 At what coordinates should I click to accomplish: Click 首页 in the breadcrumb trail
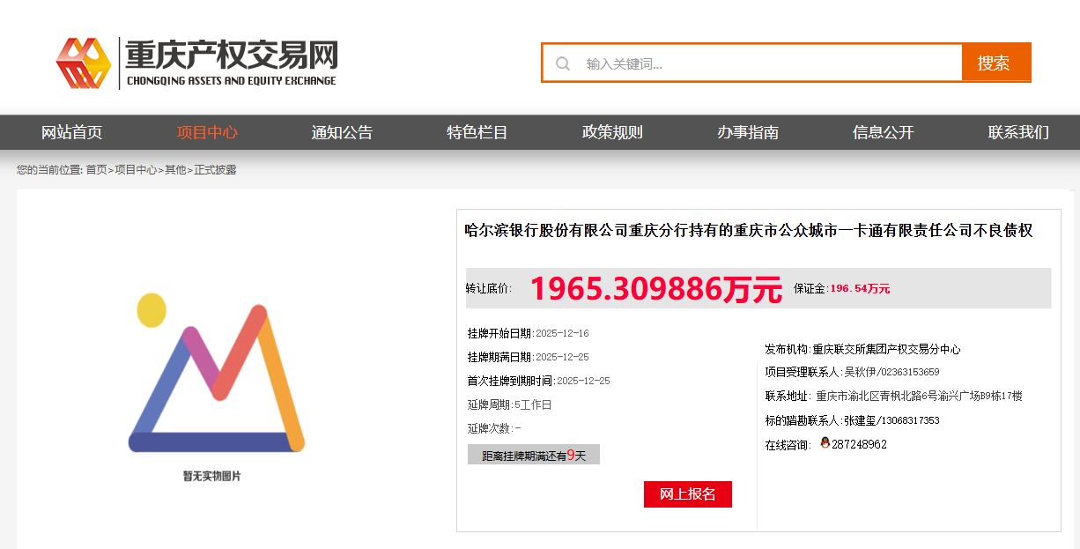96,170
